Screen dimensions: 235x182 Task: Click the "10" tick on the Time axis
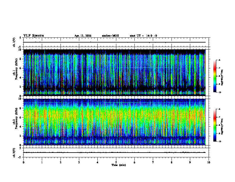[209, 162]
